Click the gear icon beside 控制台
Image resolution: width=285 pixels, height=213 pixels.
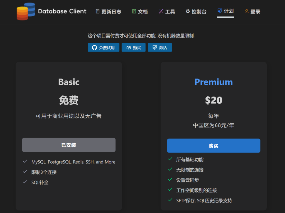[188, 11]
